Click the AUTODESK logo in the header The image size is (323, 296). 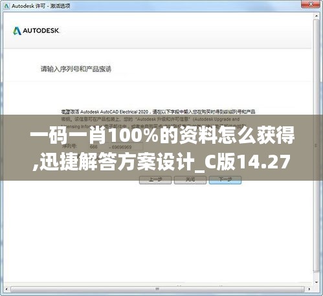pyautogui.click(x=36, y=31)
